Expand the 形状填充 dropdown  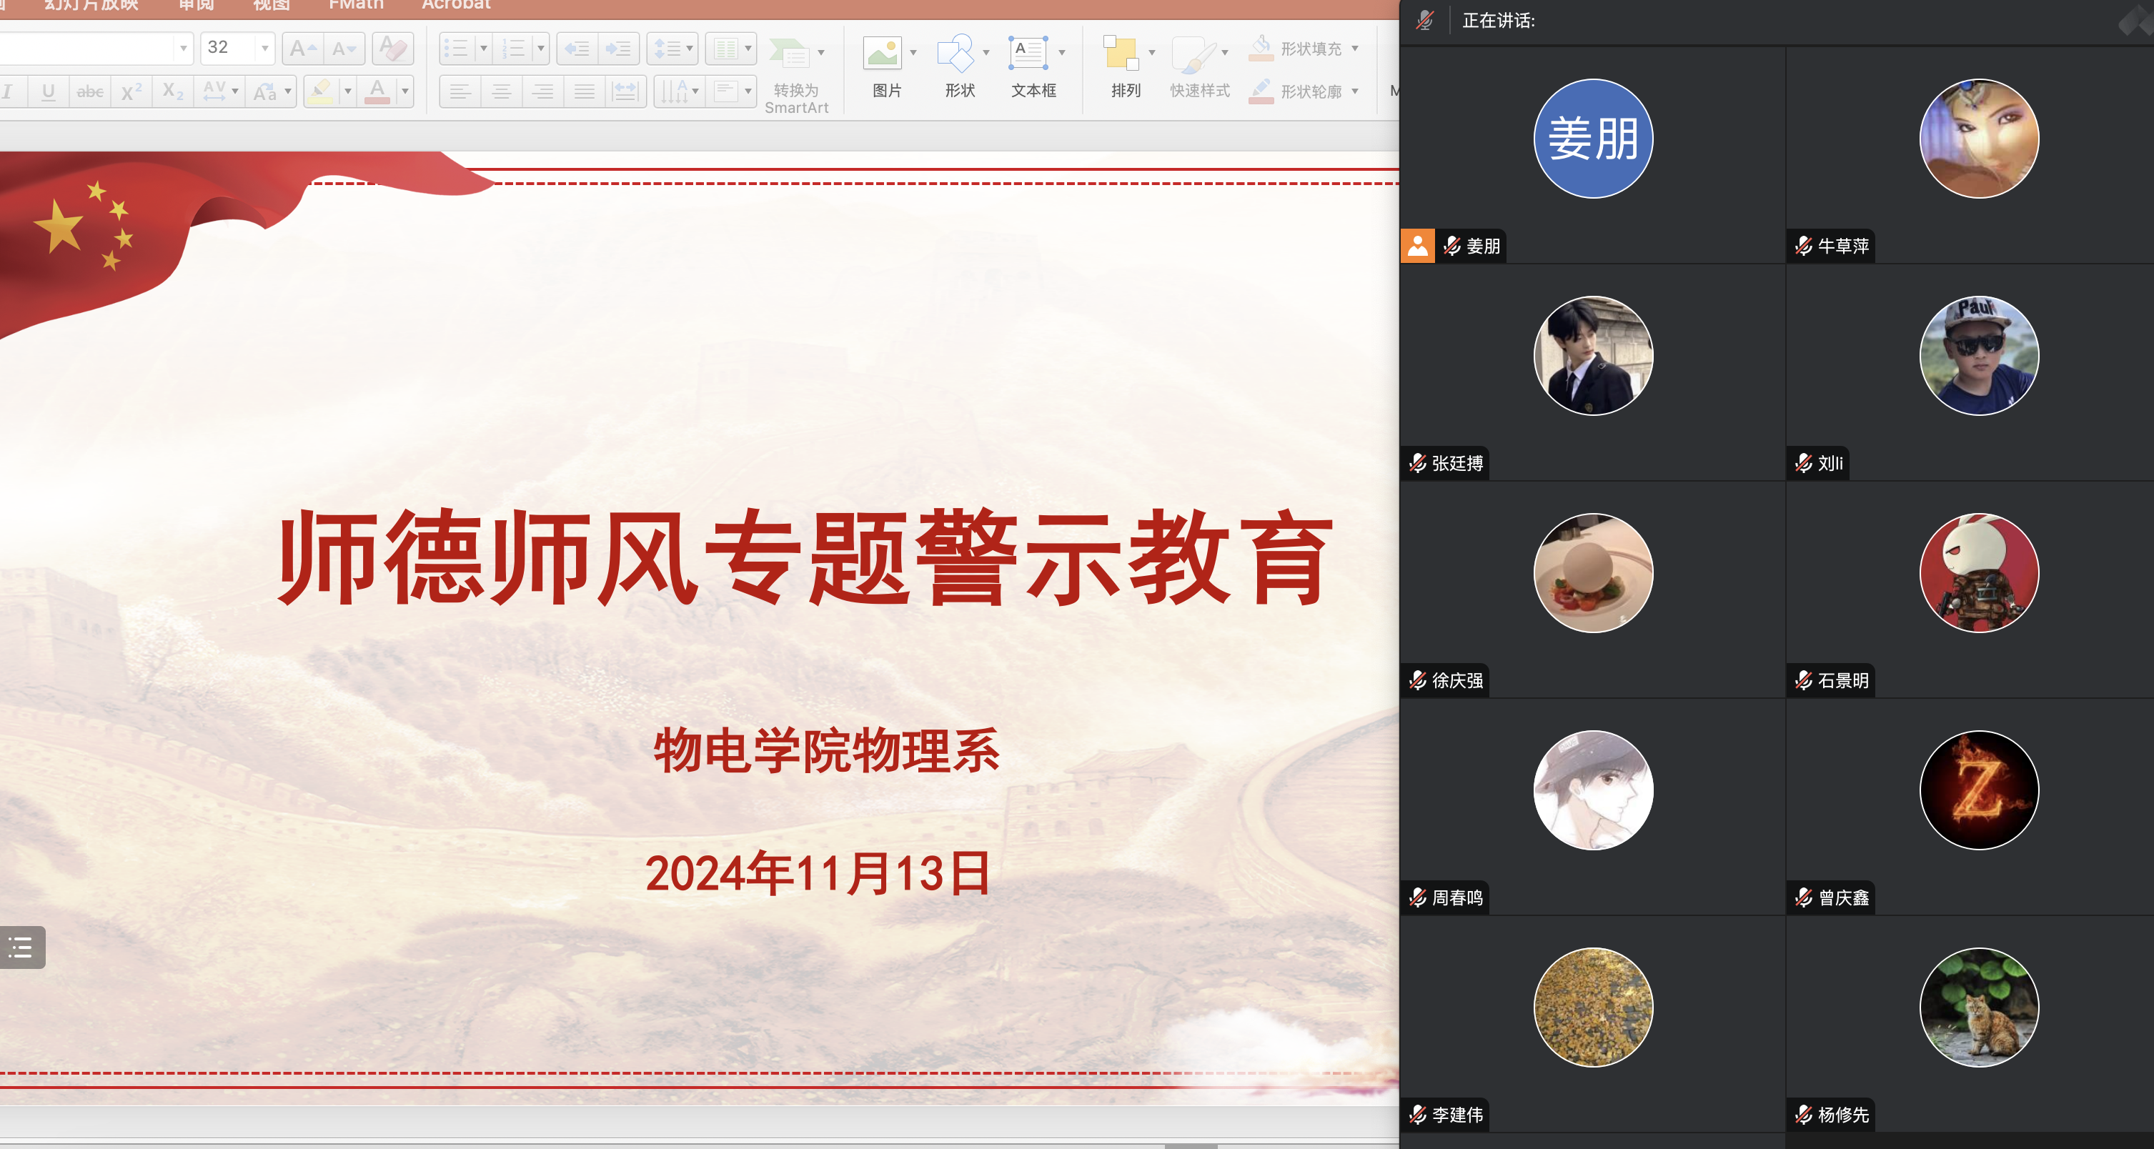point(1354,49)
